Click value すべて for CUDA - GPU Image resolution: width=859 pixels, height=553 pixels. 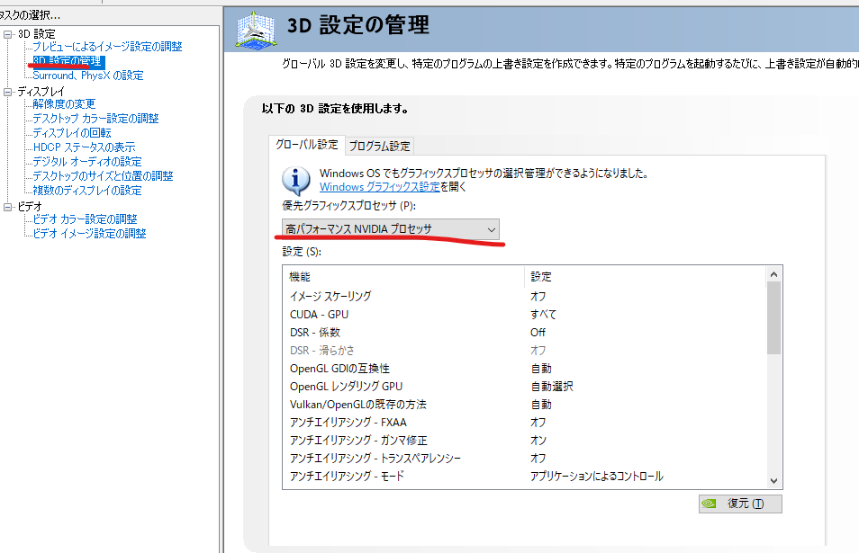(544, 314)
